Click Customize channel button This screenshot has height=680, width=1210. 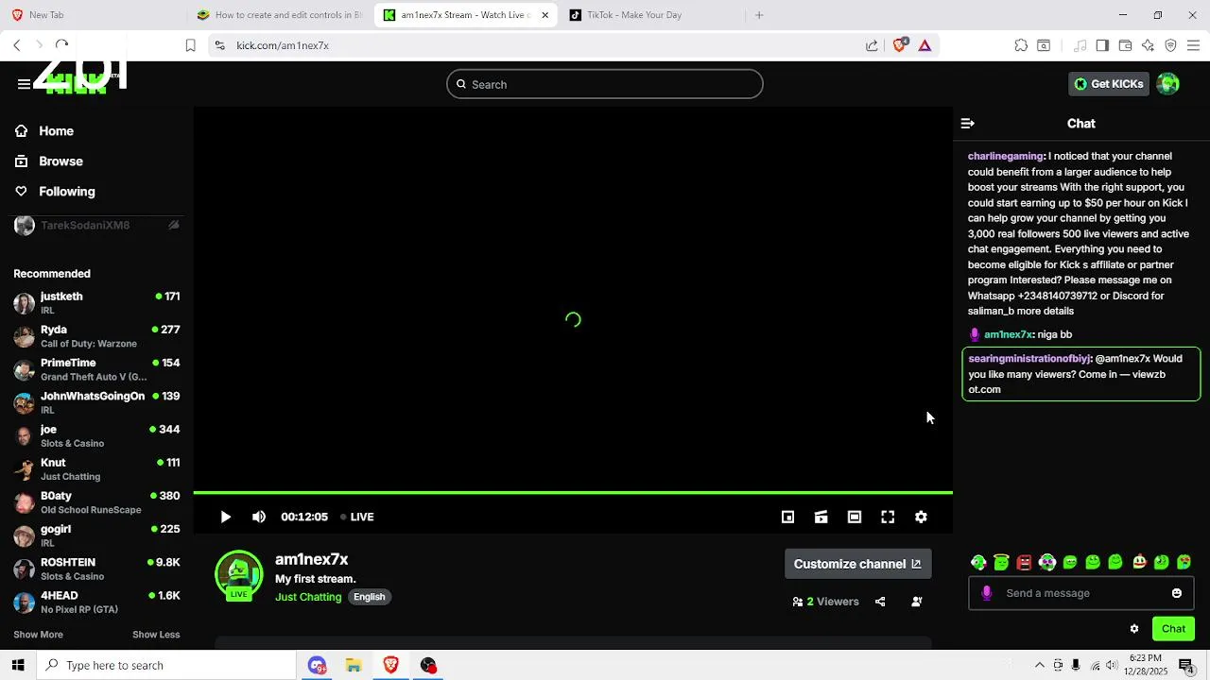pyautogui.click(x=857, y=564)
